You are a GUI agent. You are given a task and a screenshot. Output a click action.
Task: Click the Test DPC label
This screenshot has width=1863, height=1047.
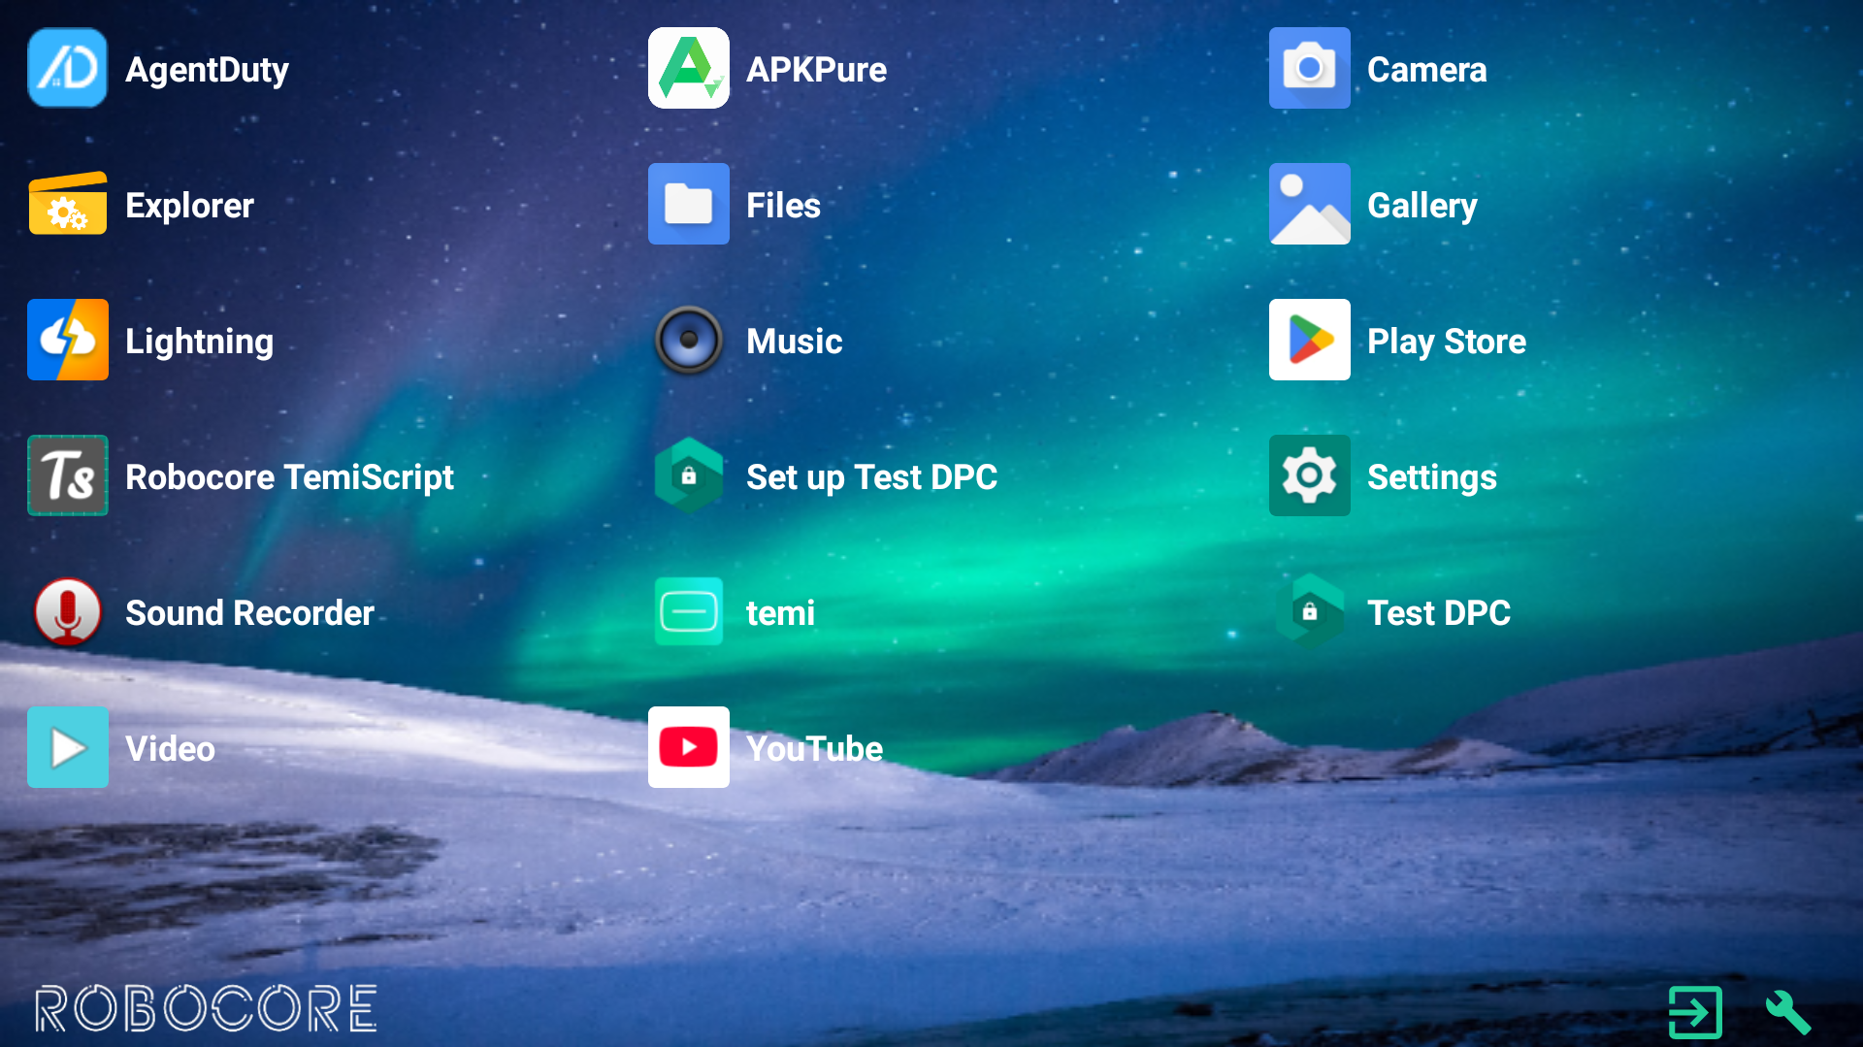[1439, 613]
